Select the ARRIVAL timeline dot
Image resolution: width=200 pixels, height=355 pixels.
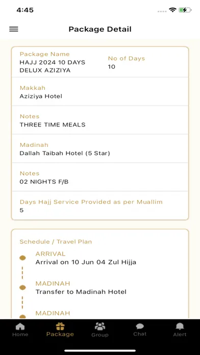coord(22,258)
